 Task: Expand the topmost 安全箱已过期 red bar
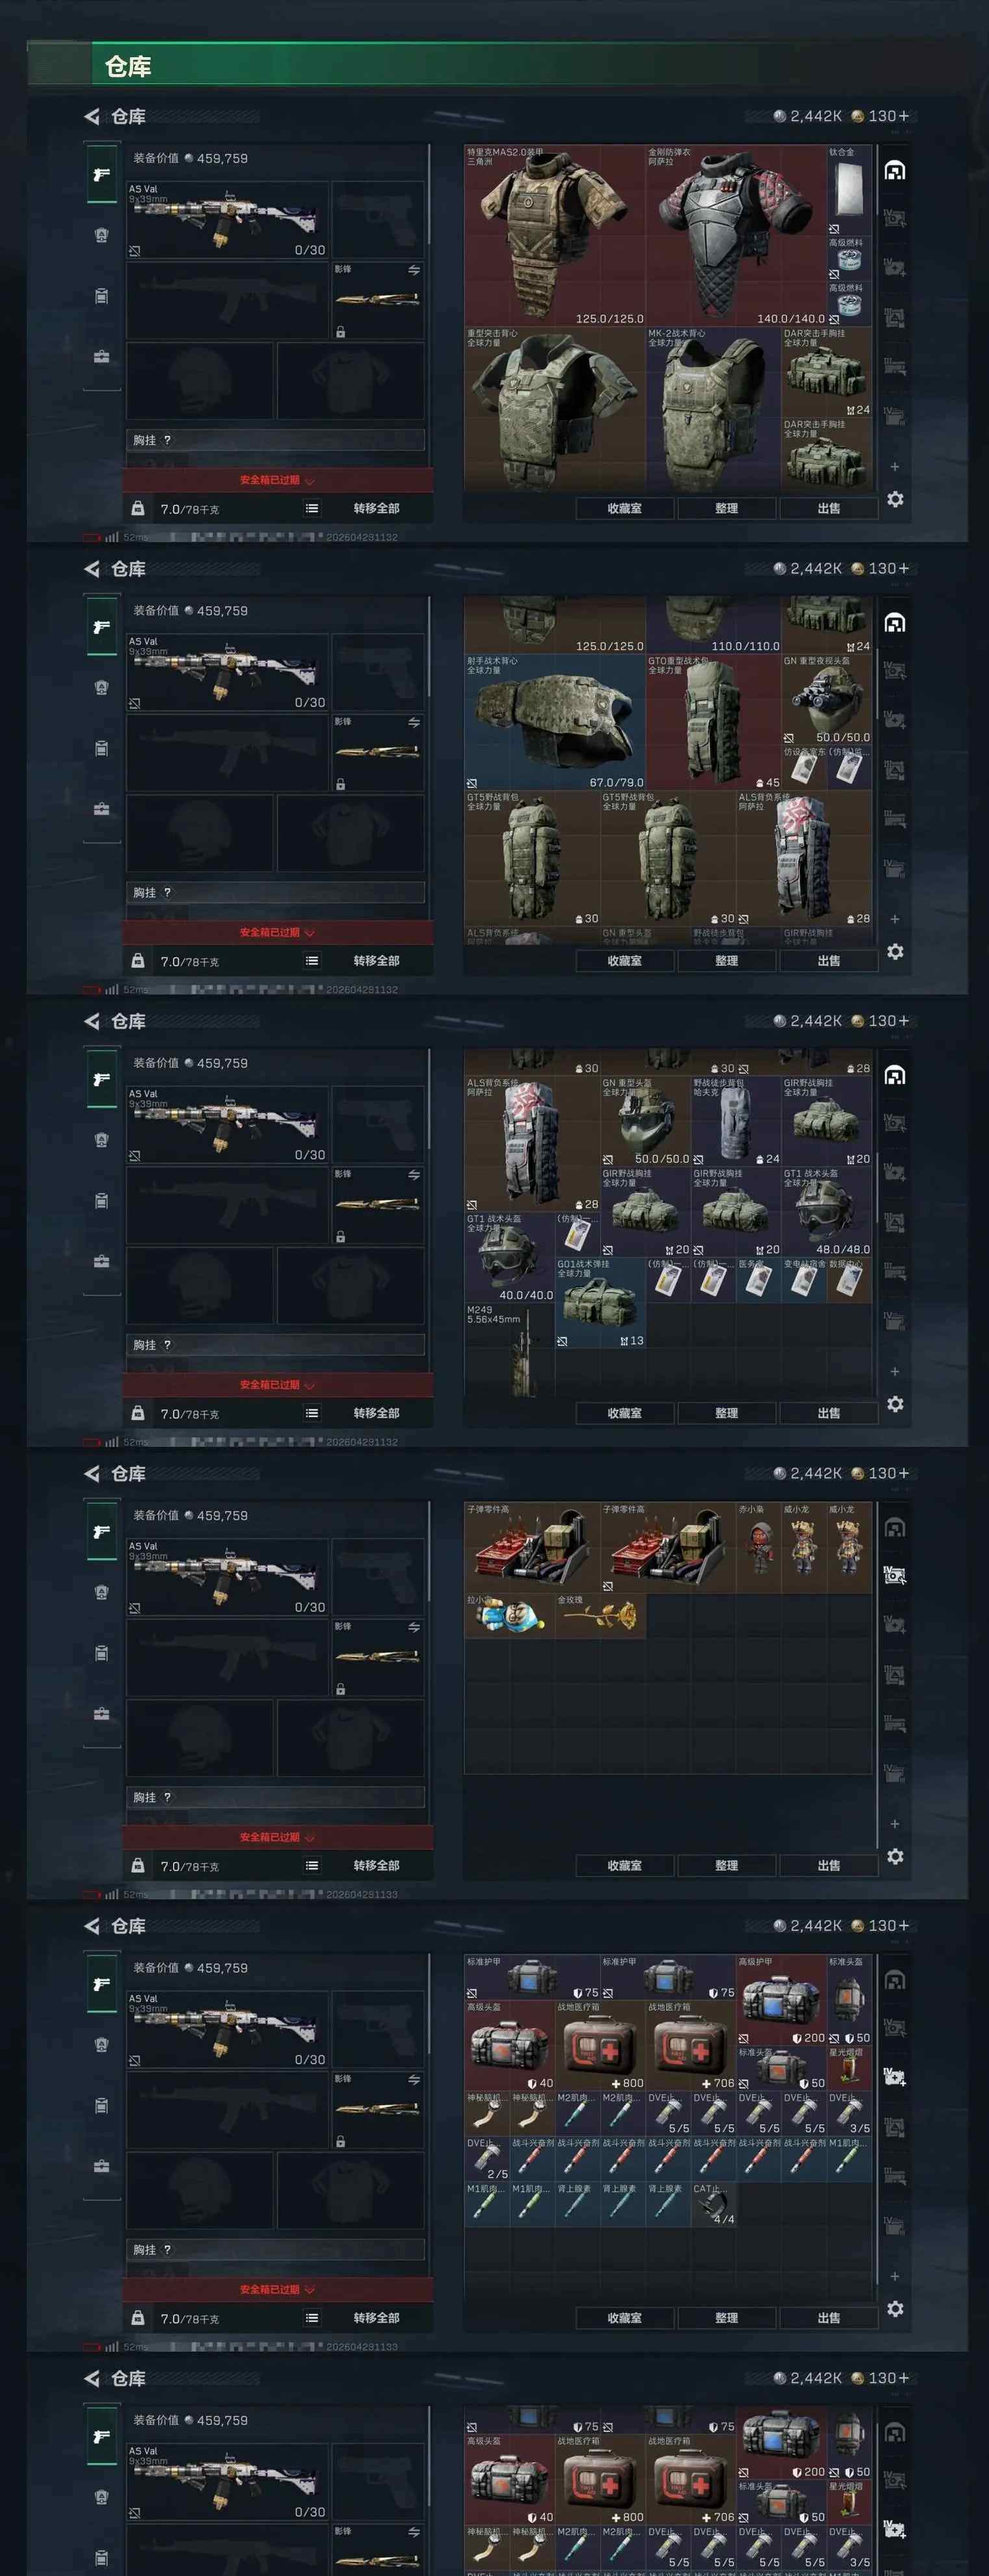[x=278, y=480]
